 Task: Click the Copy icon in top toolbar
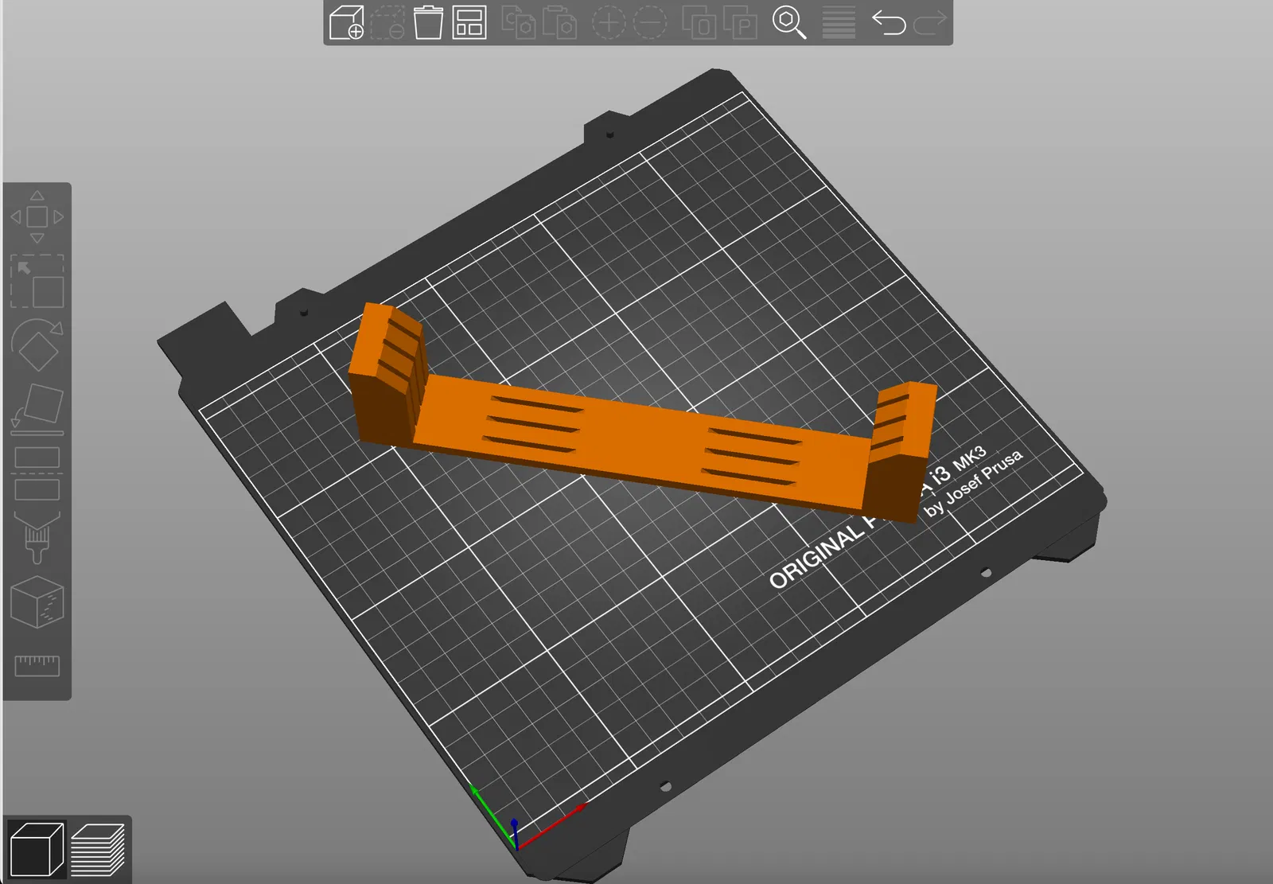click(x=518, y=21)
